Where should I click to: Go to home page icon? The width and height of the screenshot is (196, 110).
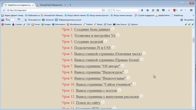[148, 10]
